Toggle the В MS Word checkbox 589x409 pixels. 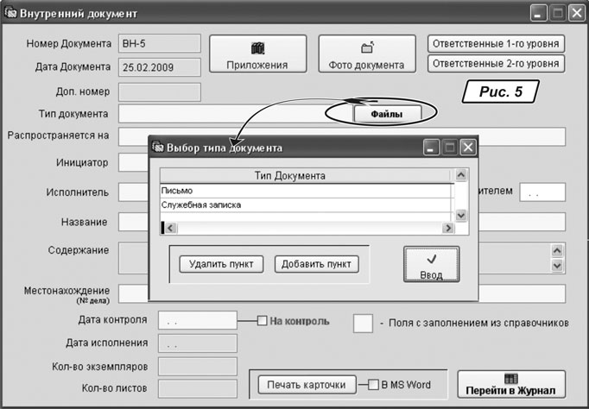coord(373,384)
